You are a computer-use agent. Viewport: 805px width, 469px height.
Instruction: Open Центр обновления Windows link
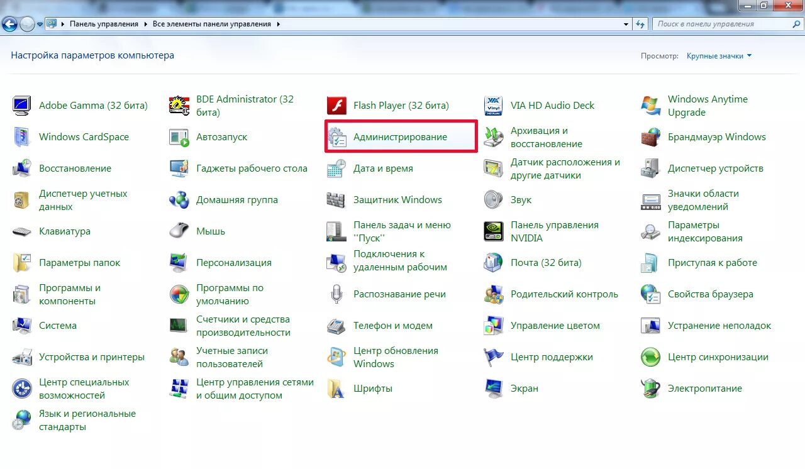[x=396, y=357]
